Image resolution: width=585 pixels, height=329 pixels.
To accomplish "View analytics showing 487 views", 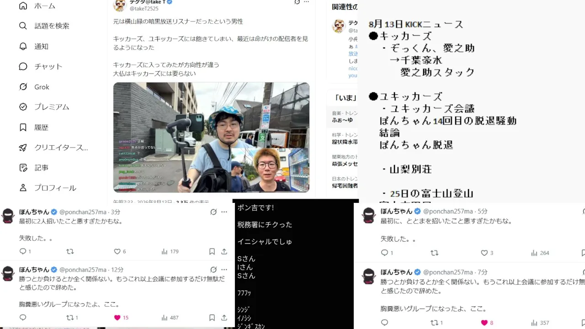I will pyautogui.click(x=170, y=318).
